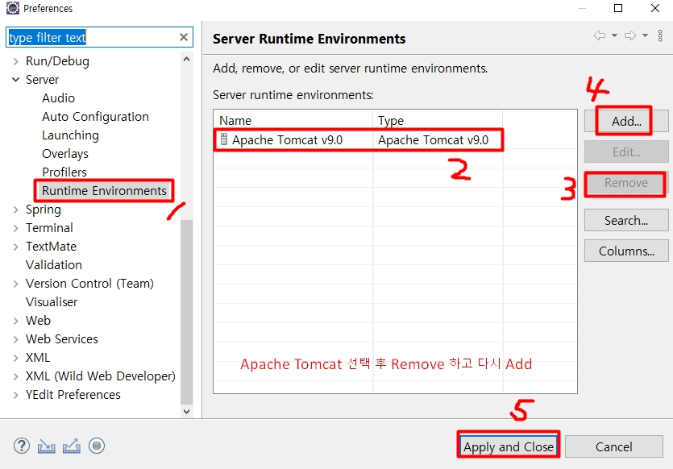Click the tree scrollbar down arrow
This screenshot has height=469, width=673.
pos(186,411)
